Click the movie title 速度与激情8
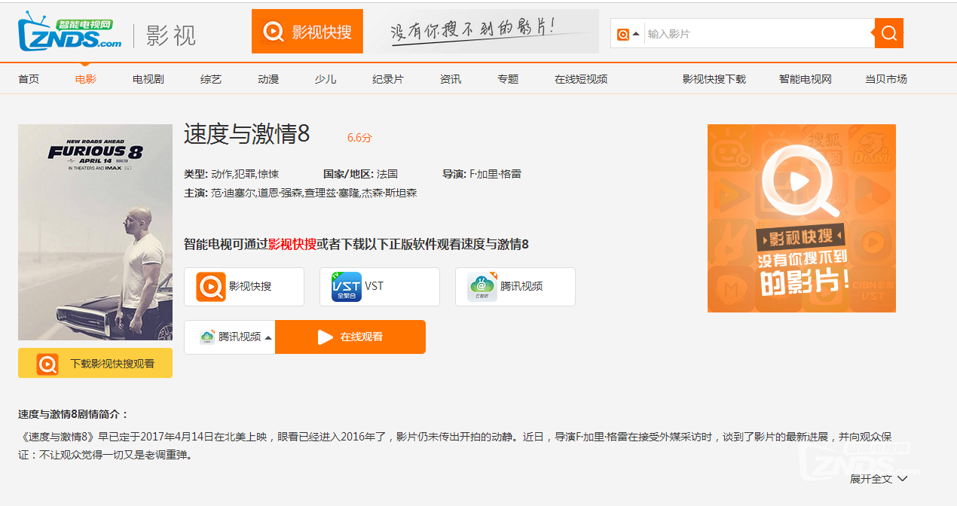 [x=247, y=134]
